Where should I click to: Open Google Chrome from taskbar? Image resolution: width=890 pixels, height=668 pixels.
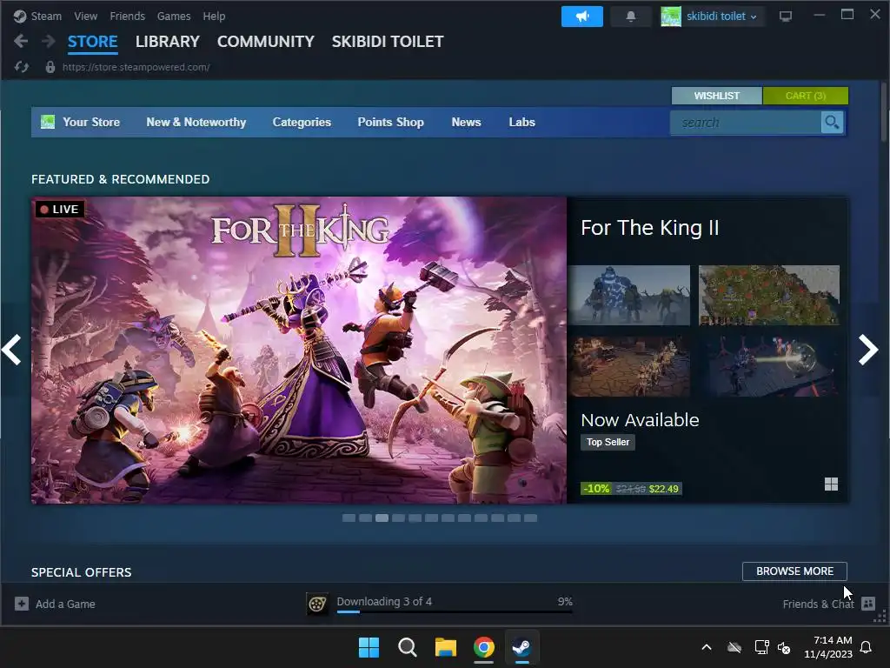pyautogui.click(x=483, y=647)
